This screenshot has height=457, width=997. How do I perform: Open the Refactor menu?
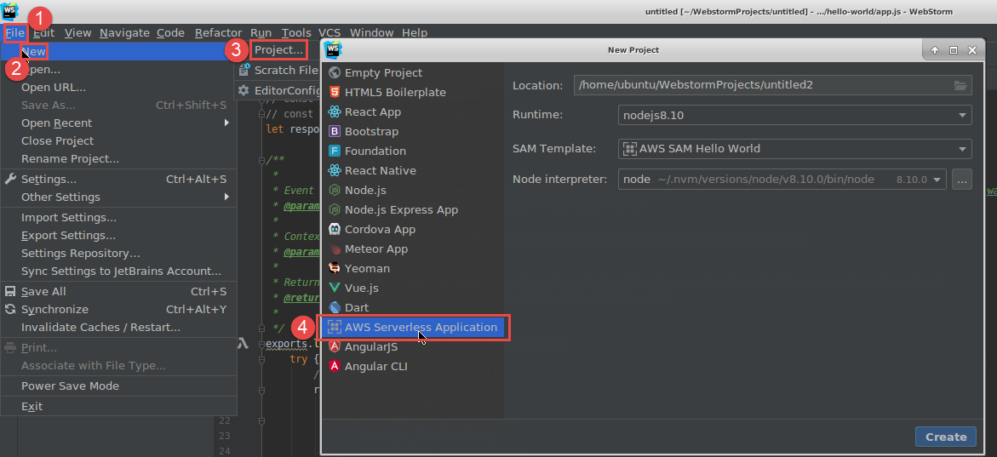pyautogui.click(x=218, y=33)
